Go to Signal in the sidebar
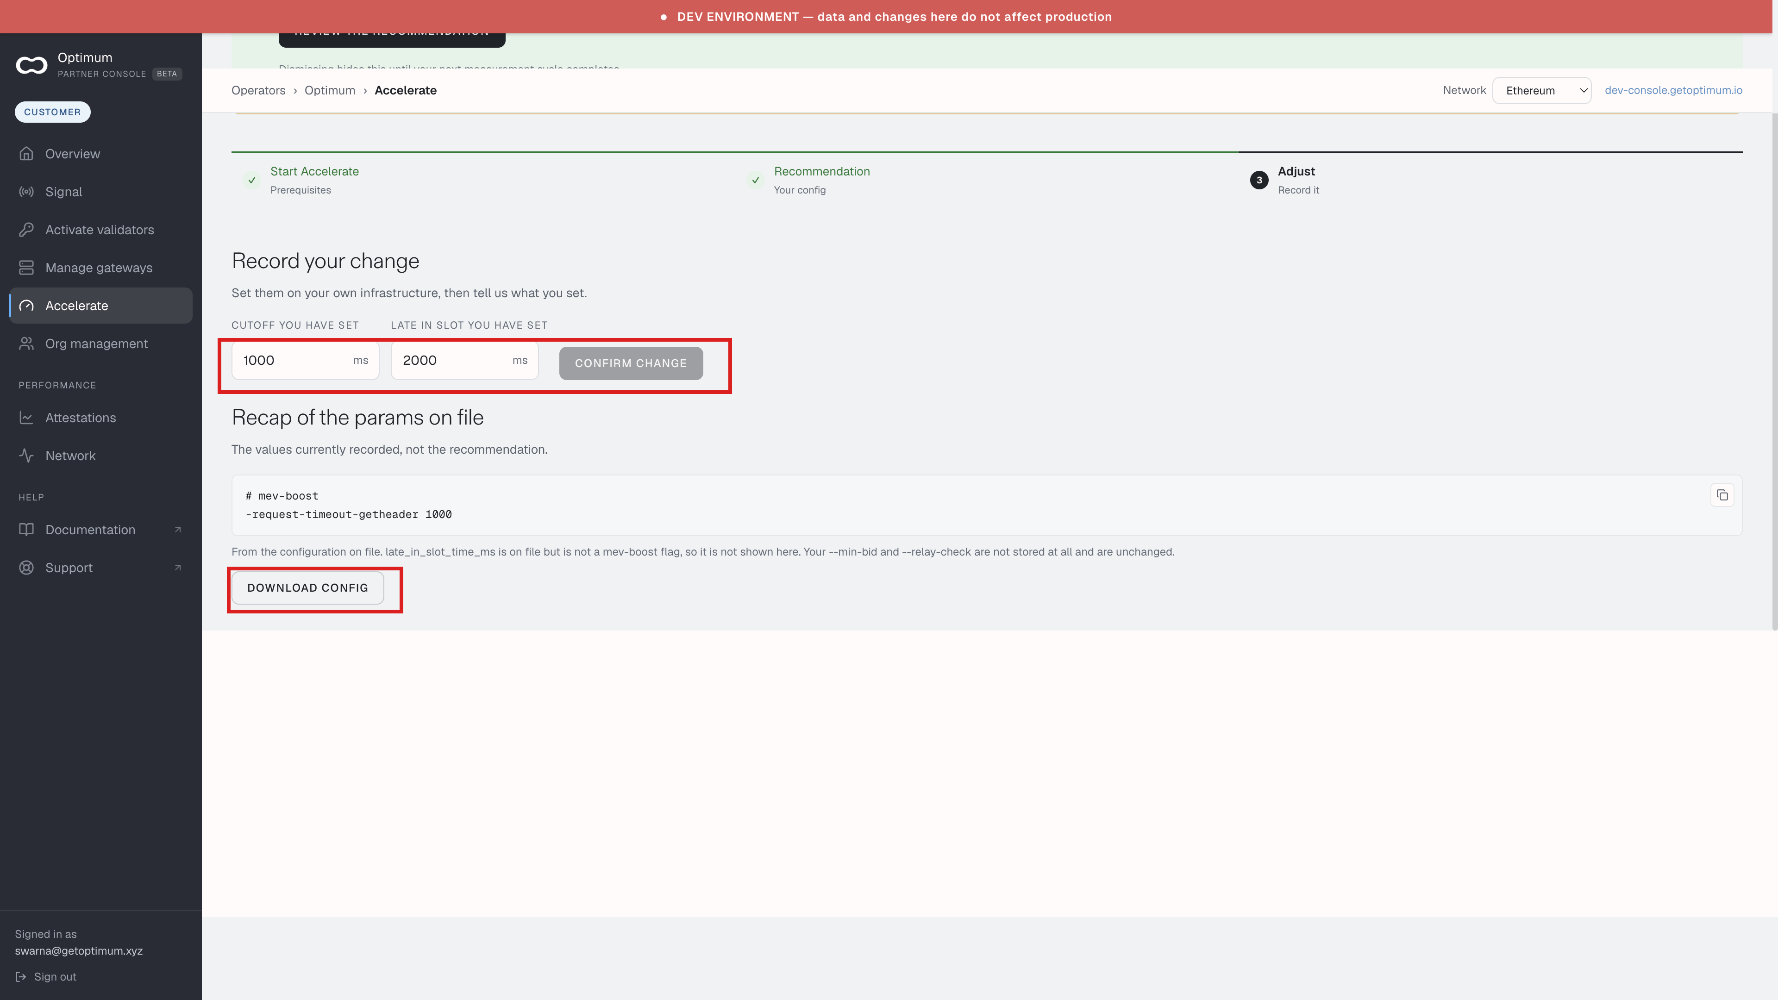1778x1000 pixels. click(101, 191)
